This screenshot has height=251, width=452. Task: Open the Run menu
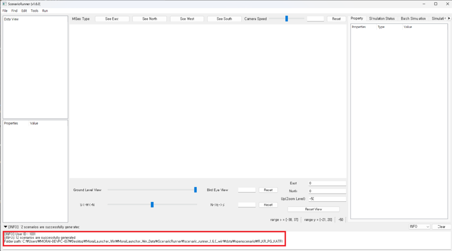point(45,10)
